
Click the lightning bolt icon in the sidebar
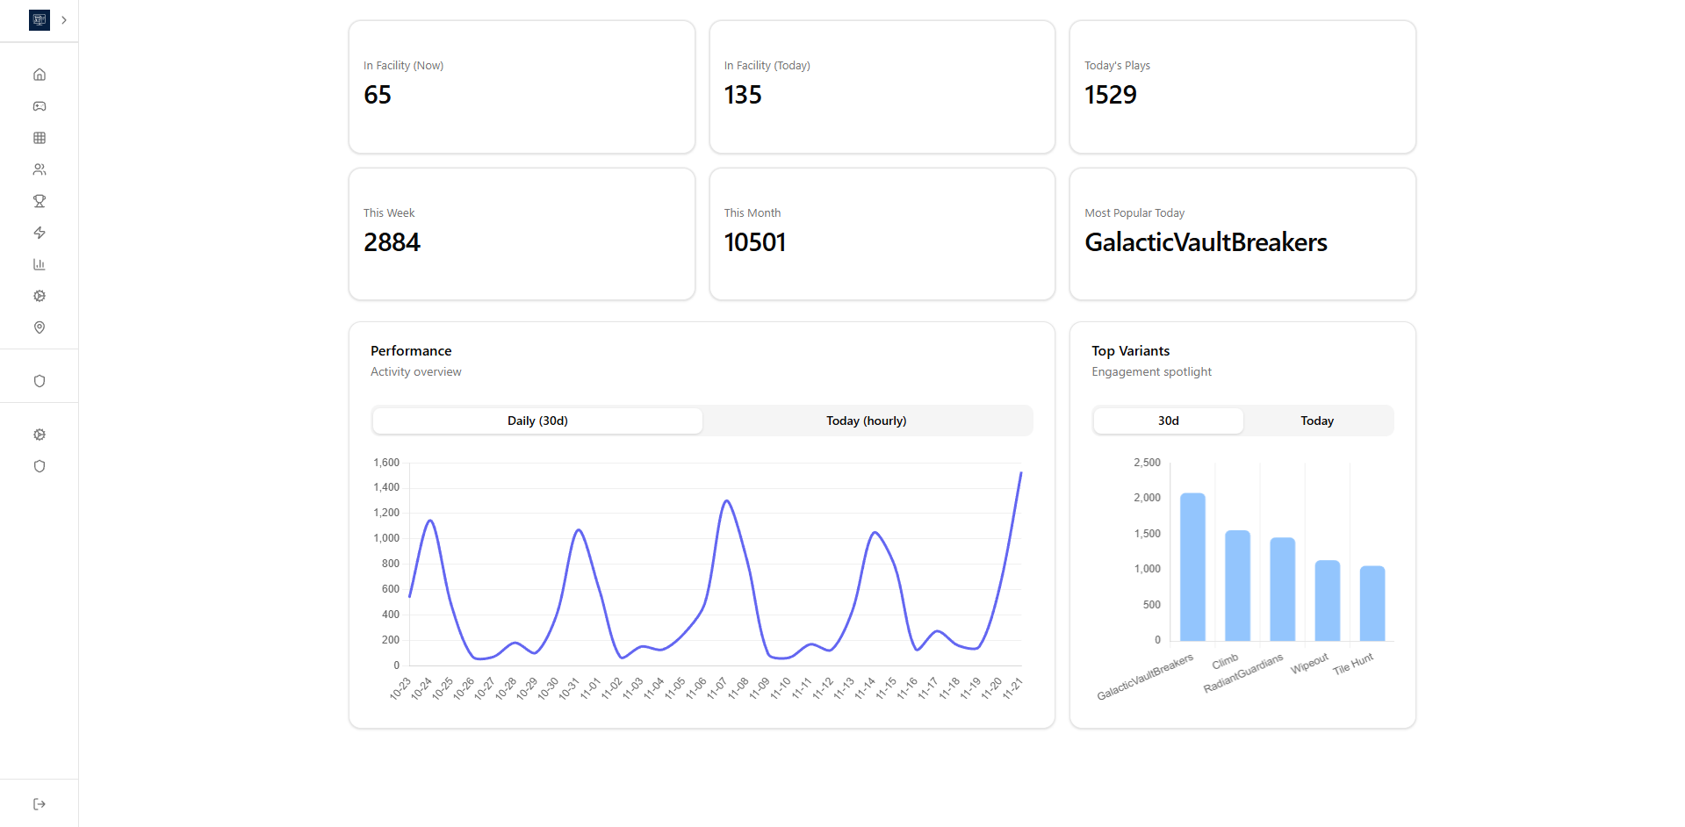pyautogui.click(x=40, y=233)
